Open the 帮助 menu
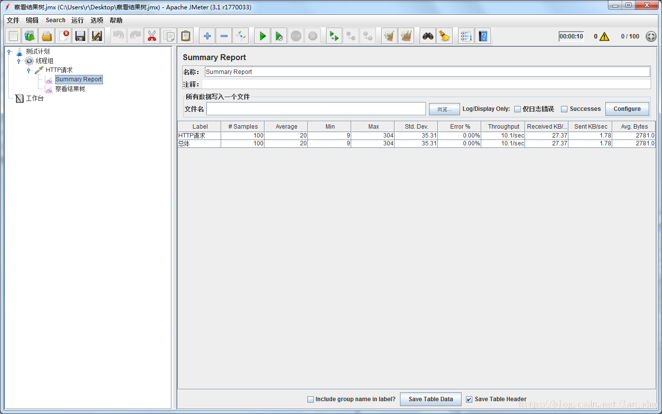The height and width of the screenshot is (414, 662). 116,20
